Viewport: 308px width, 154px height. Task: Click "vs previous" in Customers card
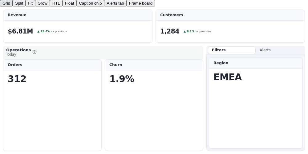(203, 31)
